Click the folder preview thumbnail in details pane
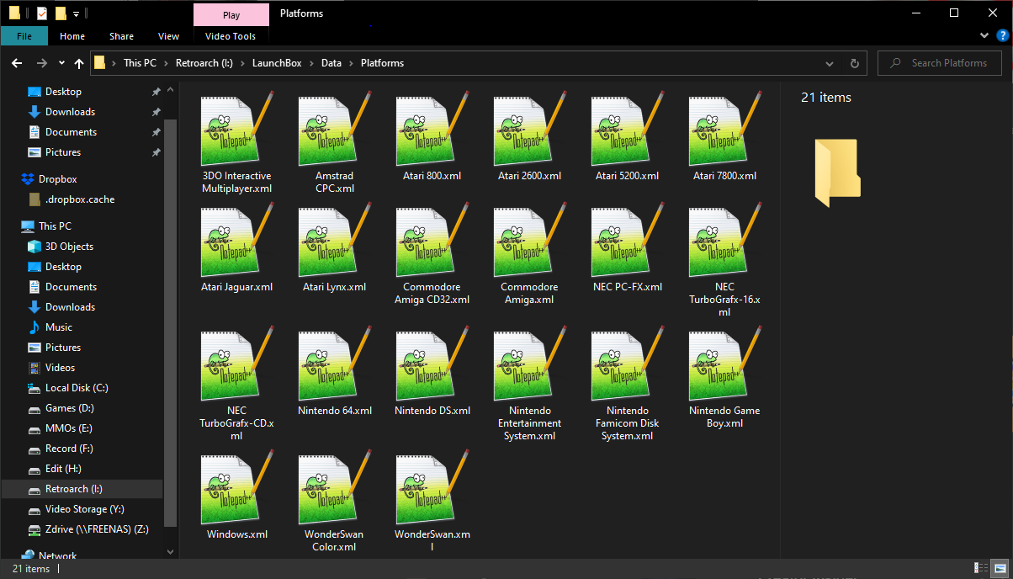The height and width of the screenshot is (579, 1013). click(837, 173)
